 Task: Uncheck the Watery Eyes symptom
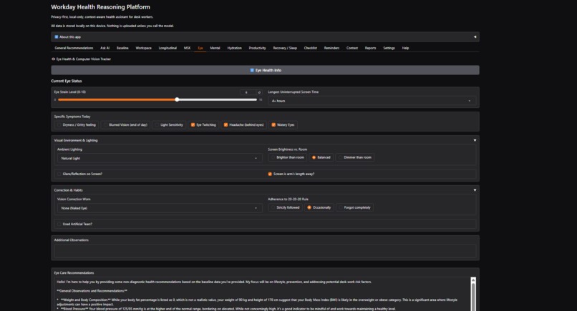point(273,125)
